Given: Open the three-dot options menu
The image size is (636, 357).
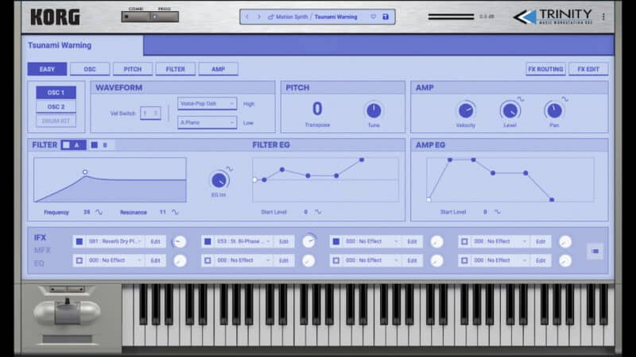Looking at the screenshot, I should tap(604, 17).
